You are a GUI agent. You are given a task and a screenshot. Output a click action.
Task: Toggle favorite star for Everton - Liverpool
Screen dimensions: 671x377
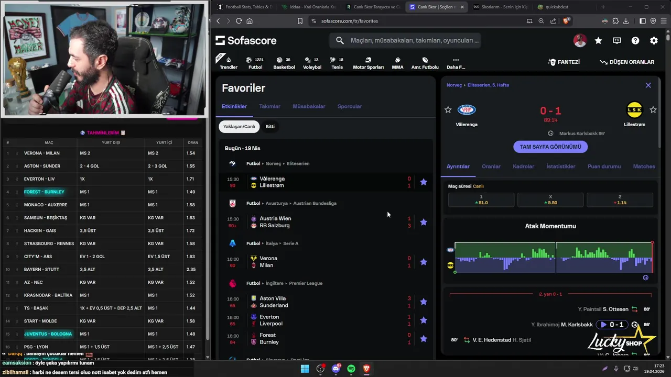(424, 320)
